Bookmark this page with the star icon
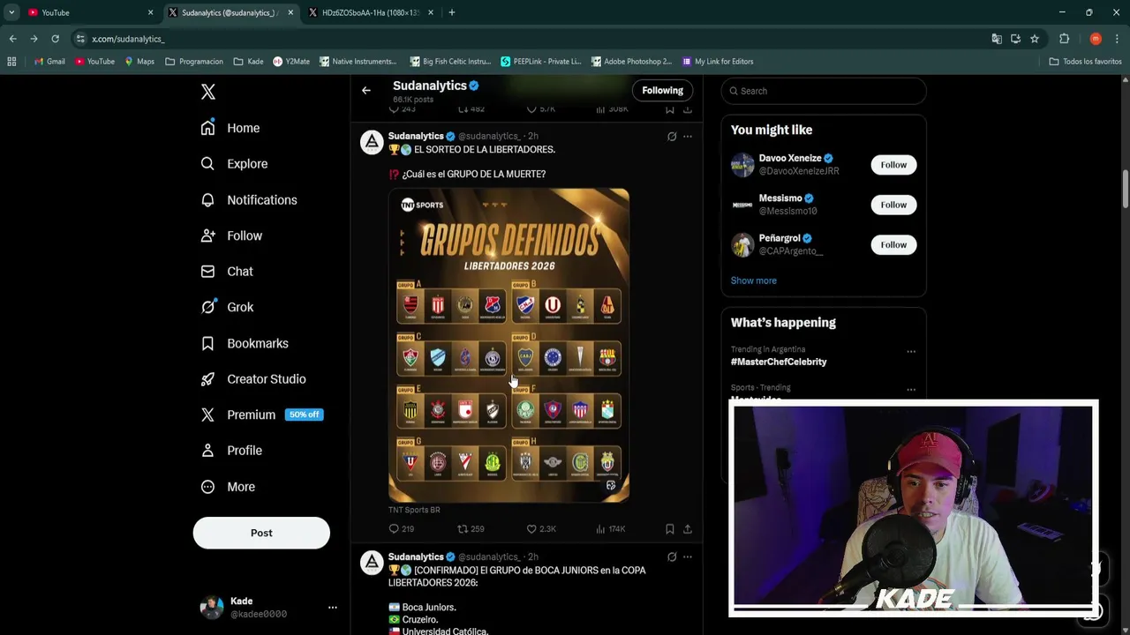Viewport: 1130px width, 635px height. tap(1035, 39)
